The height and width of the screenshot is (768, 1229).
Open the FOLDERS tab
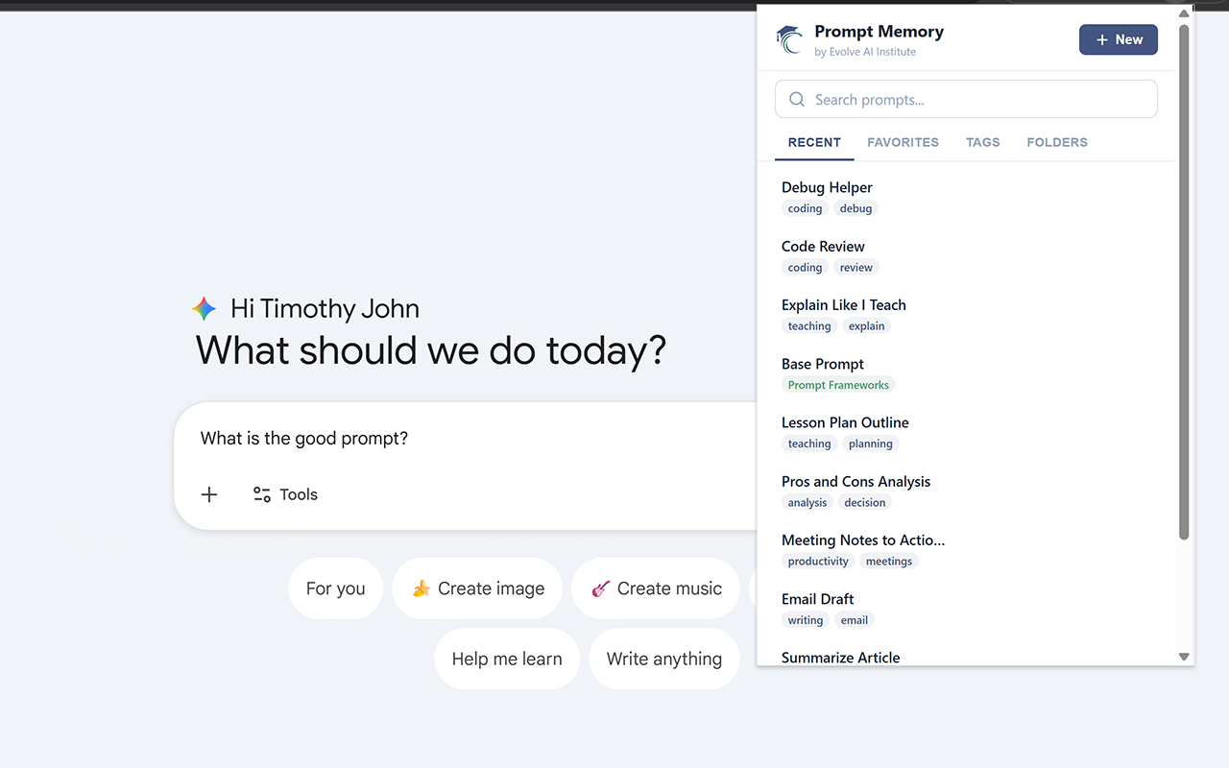click(1056, 142)
